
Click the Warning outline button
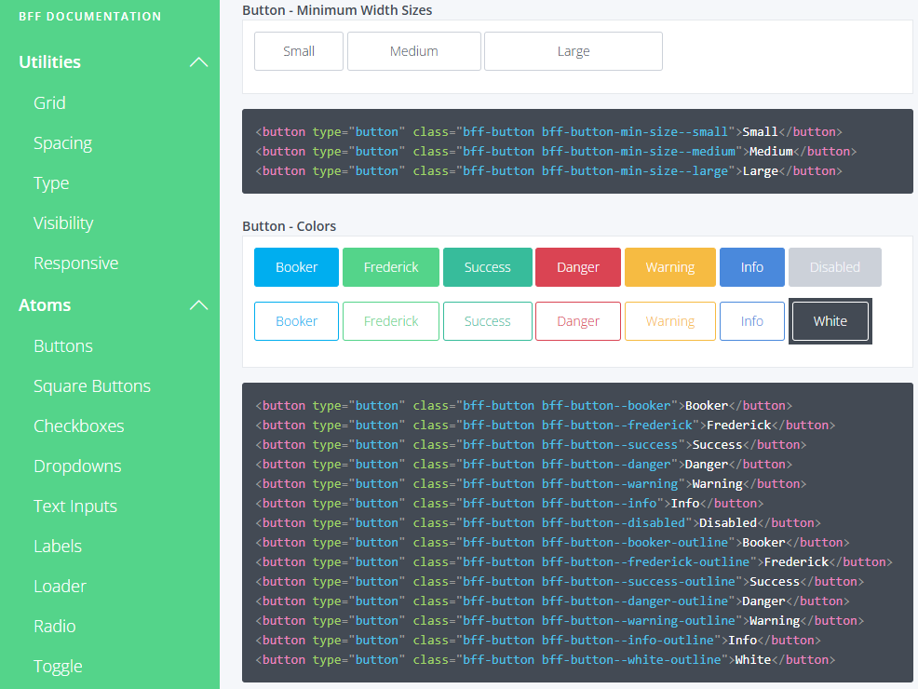pyautogui.click(x=669, y=320)
